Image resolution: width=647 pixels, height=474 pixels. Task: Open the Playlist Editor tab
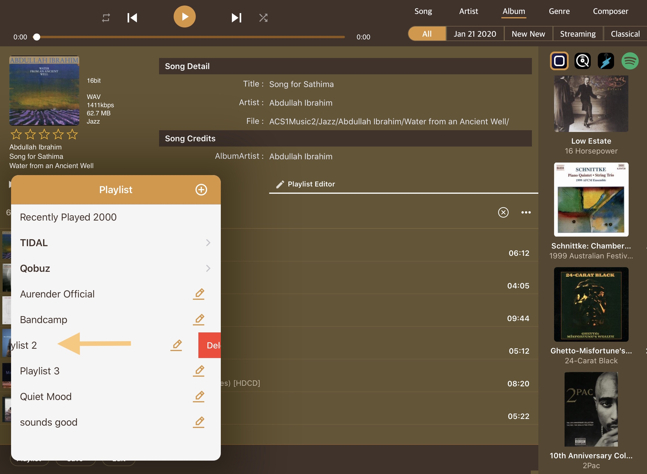coord(306,184)
